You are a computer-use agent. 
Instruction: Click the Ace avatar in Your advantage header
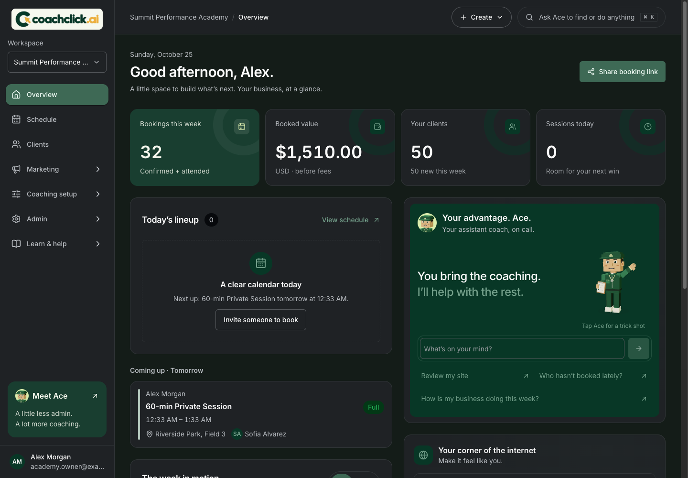(427, 223)
